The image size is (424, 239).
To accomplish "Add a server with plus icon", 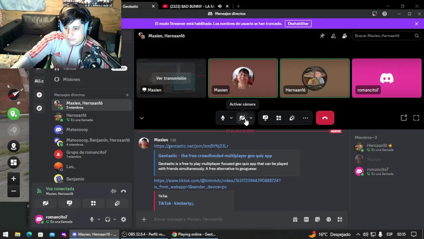I will 39,95.
